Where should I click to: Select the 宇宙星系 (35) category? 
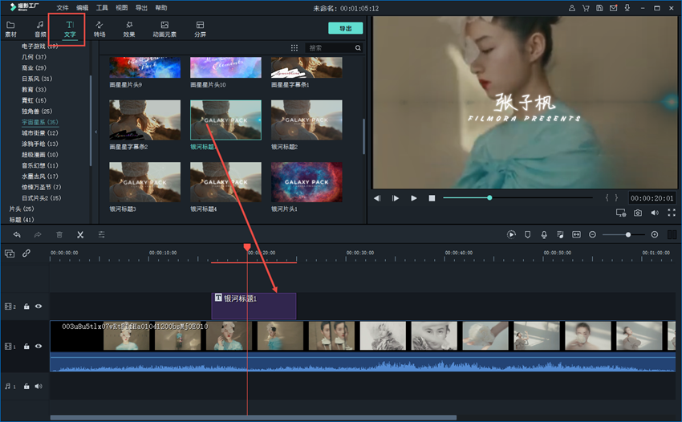coord(39,122)
